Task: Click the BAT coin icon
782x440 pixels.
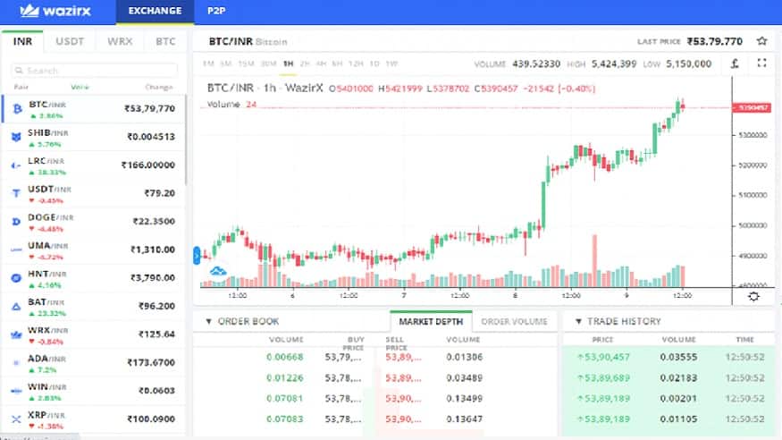Action: point(16,307)
